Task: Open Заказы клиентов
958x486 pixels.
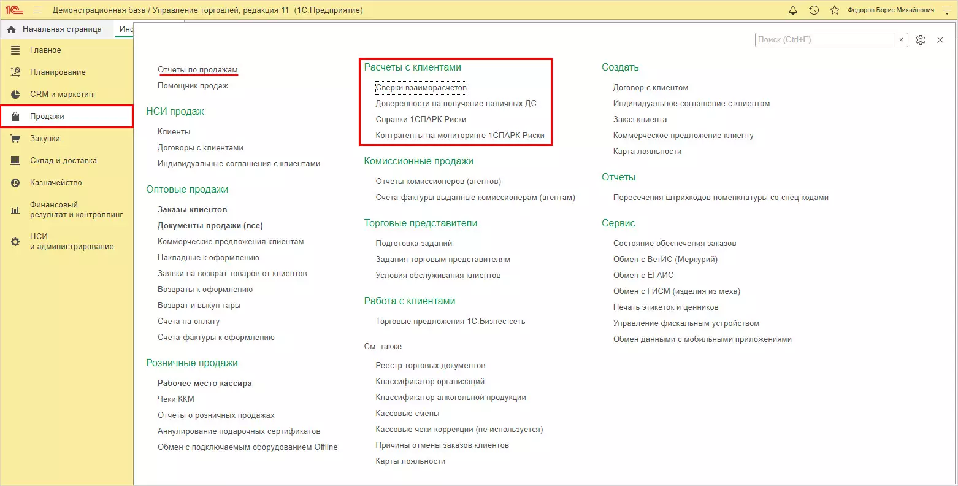Action: coord(192,210)
